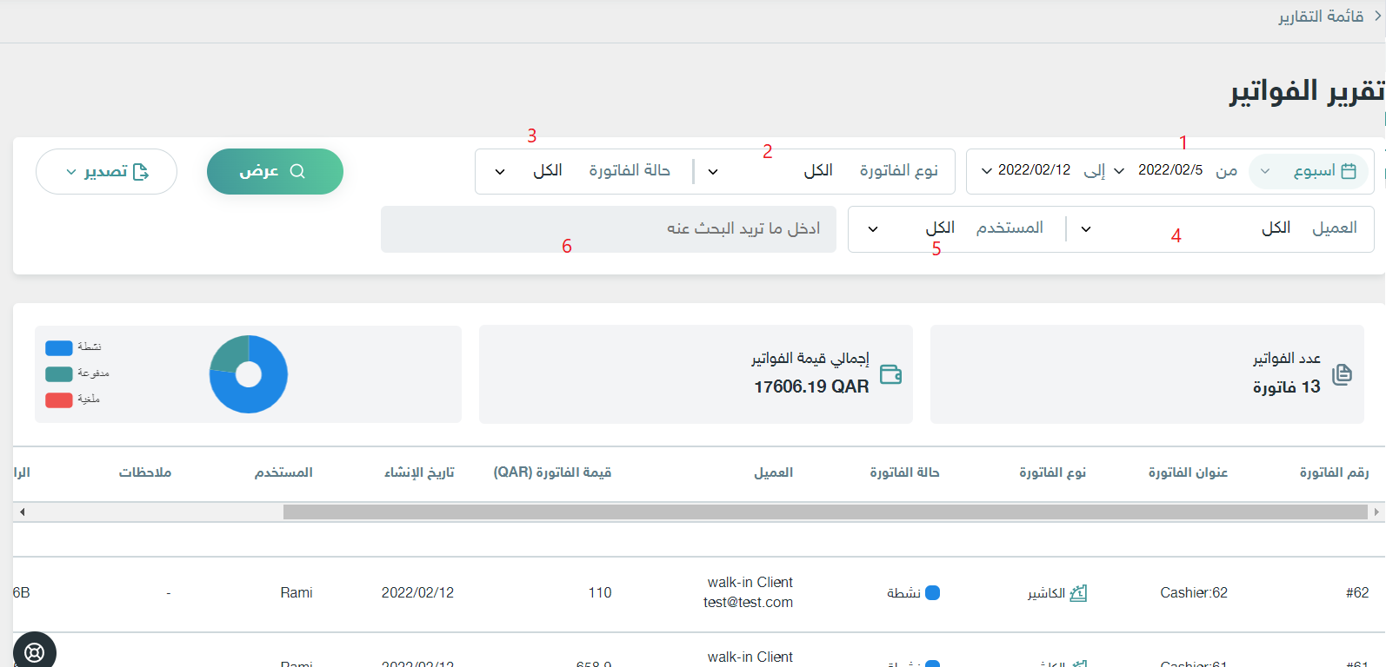
Task: Click the ملاحظات column header
Action: coord(145,472)
